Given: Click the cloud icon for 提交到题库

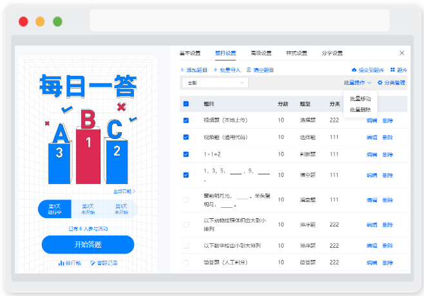Looking at the screenshot, I should (354, 70).
